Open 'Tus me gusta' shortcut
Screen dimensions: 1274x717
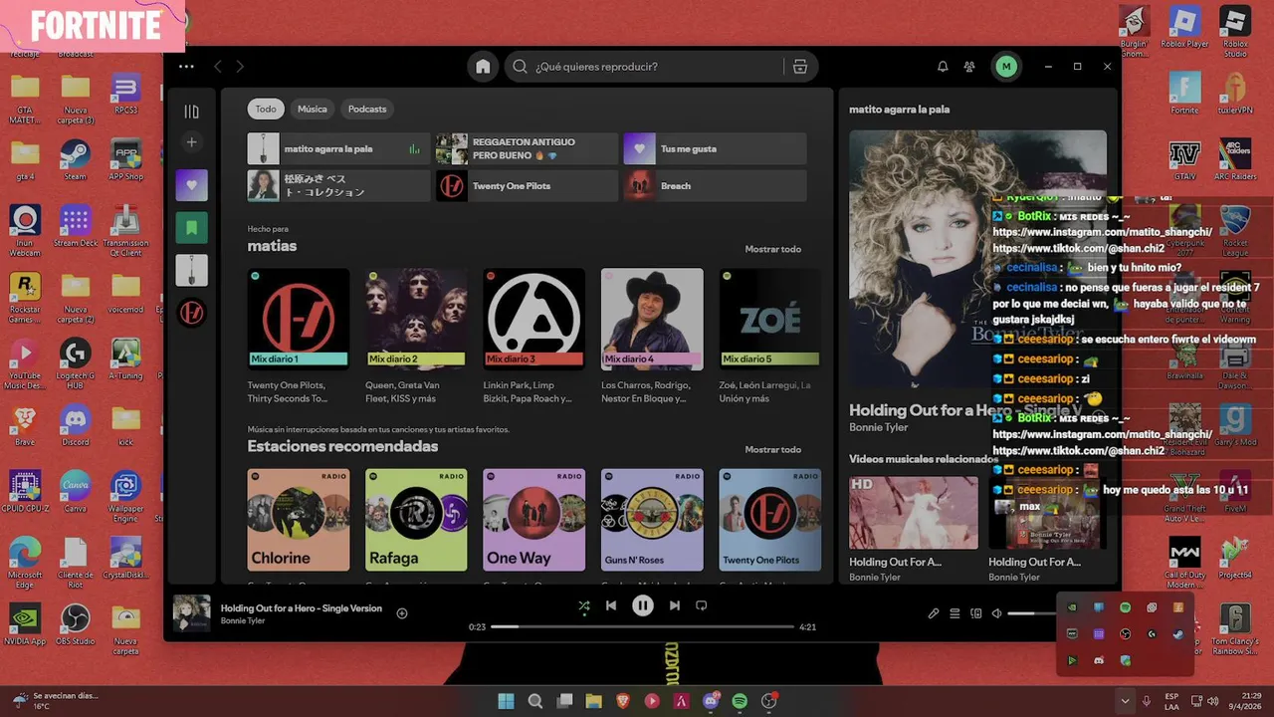click(x=715, y=149)
